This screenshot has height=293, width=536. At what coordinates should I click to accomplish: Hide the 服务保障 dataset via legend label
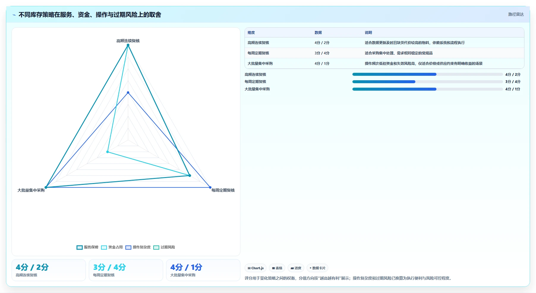click(x=91, y=247)
